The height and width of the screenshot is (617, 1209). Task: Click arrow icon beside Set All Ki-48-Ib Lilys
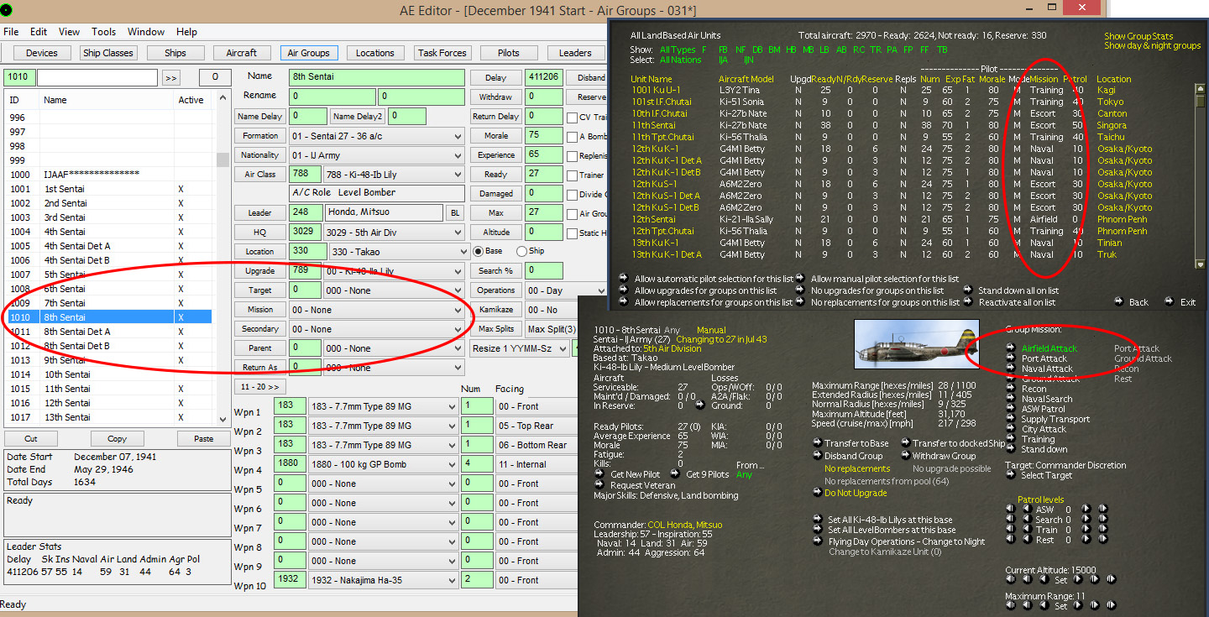817,520
